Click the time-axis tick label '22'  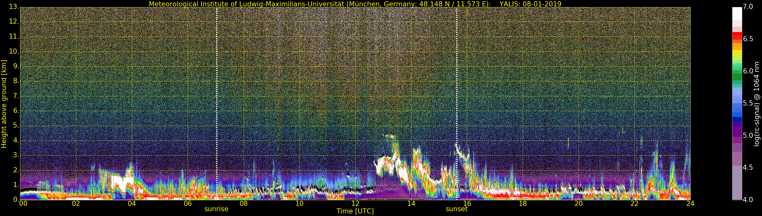point(634,204)
